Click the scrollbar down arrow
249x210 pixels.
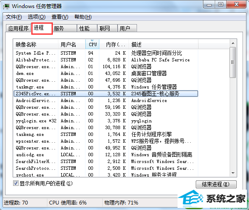[x=233, y=173]
